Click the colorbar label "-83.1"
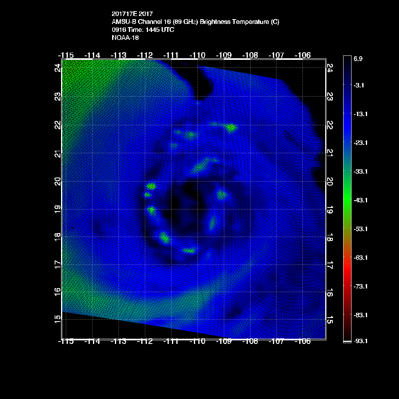This screenshot has height=399, width=399. (360, 315)
